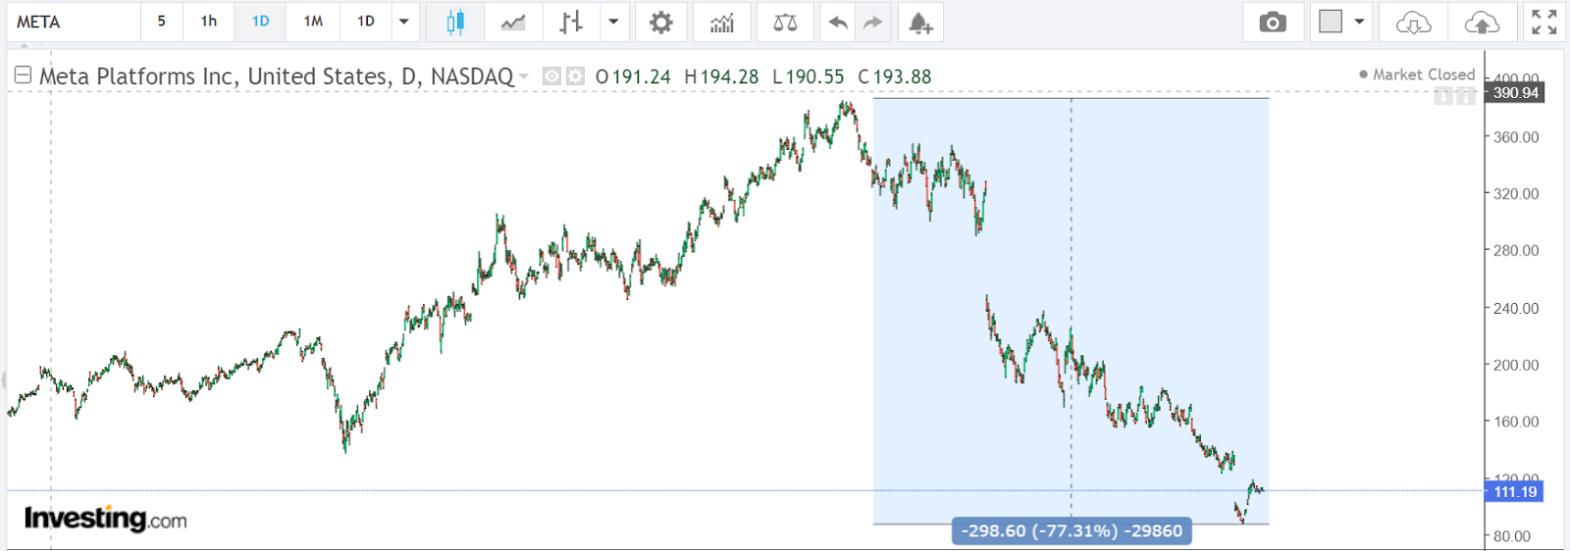The width and height of the screenshot is (1570, 551).
Task: Open the layout selection dropdown arrow
Action: point(1360,22)
